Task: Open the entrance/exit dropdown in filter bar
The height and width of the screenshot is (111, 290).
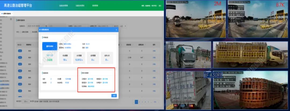Action: [123, 26]
